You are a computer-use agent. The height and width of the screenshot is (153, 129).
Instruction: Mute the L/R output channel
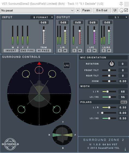65,51
